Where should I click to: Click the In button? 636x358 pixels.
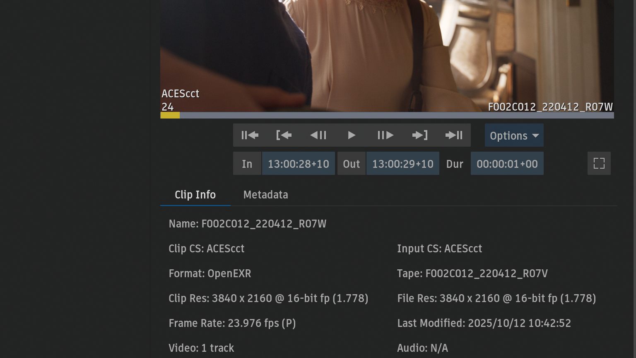(247, 164)
